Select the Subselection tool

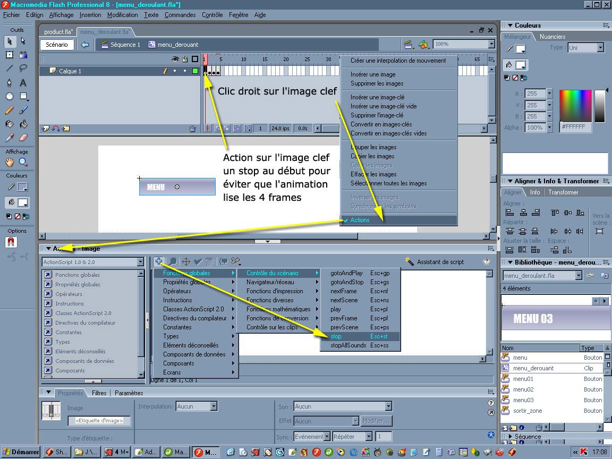[x=23, y=41]
